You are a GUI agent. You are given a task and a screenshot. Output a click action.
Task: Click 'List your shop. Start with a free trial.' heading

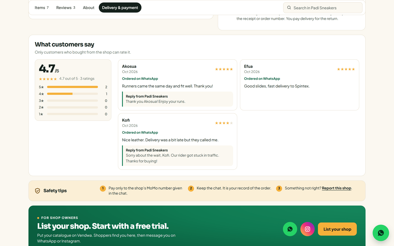pyautogui.click(x=103, y=226)
